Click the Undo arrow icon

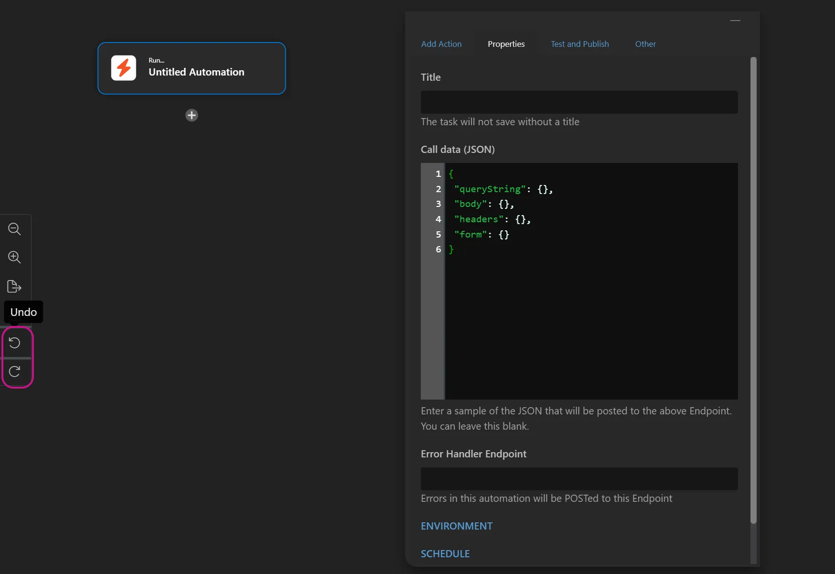pos(15,343)
